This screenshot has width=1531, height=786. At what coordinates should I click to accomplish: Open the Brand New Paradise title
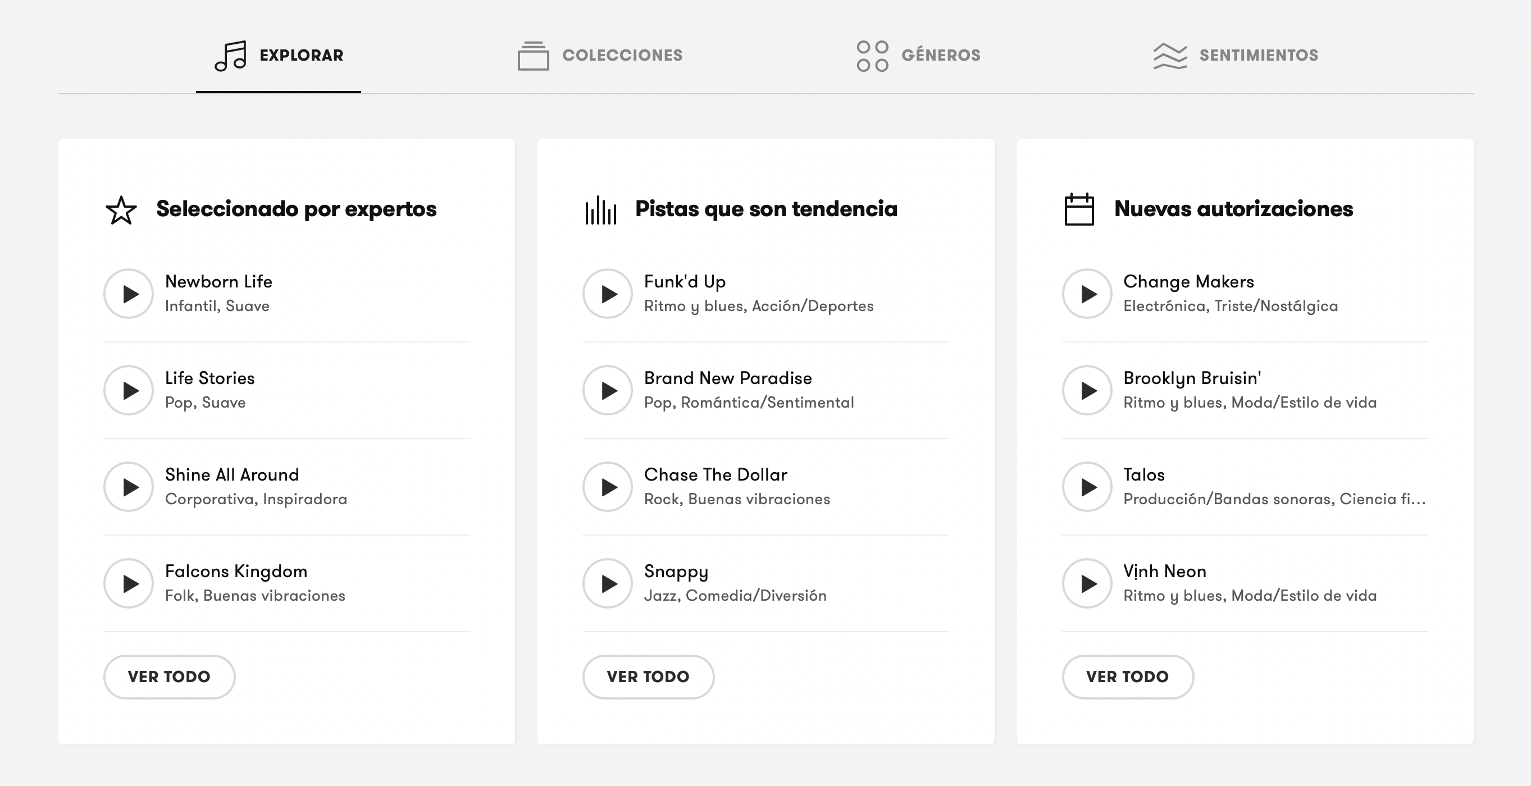tap(728, 378)
